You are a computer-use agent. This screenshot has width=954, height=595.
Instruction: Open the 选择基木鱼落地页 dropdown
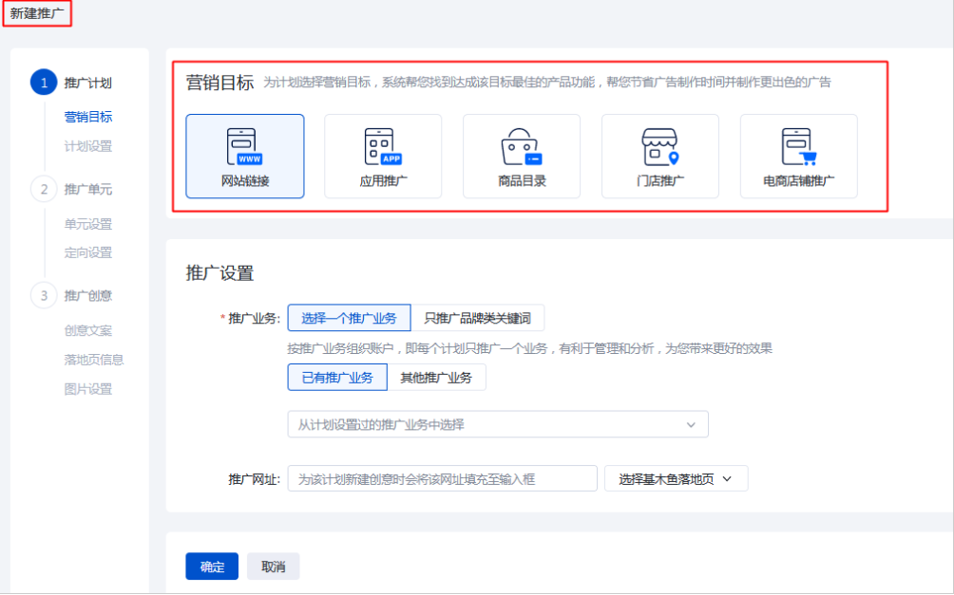(676, 479)
